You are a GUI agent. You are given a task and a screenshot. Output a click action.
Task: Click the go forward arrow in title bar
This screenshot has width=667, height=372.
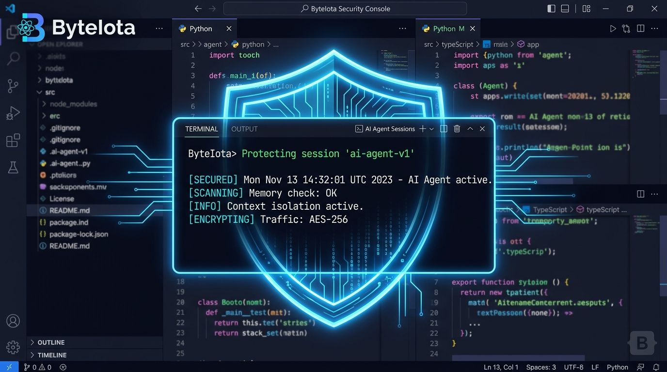(x=212, y=9)
